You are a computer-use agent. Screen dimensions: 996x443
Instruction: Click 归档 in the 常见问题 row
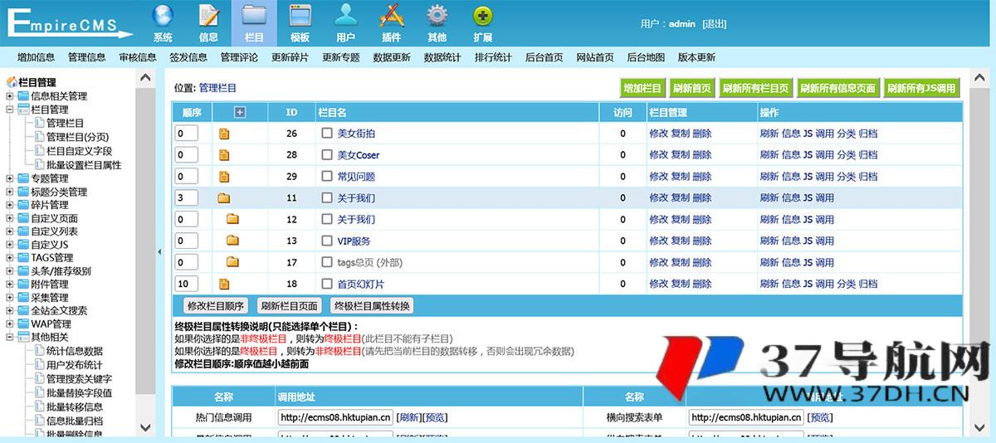[x=868, y=177]
